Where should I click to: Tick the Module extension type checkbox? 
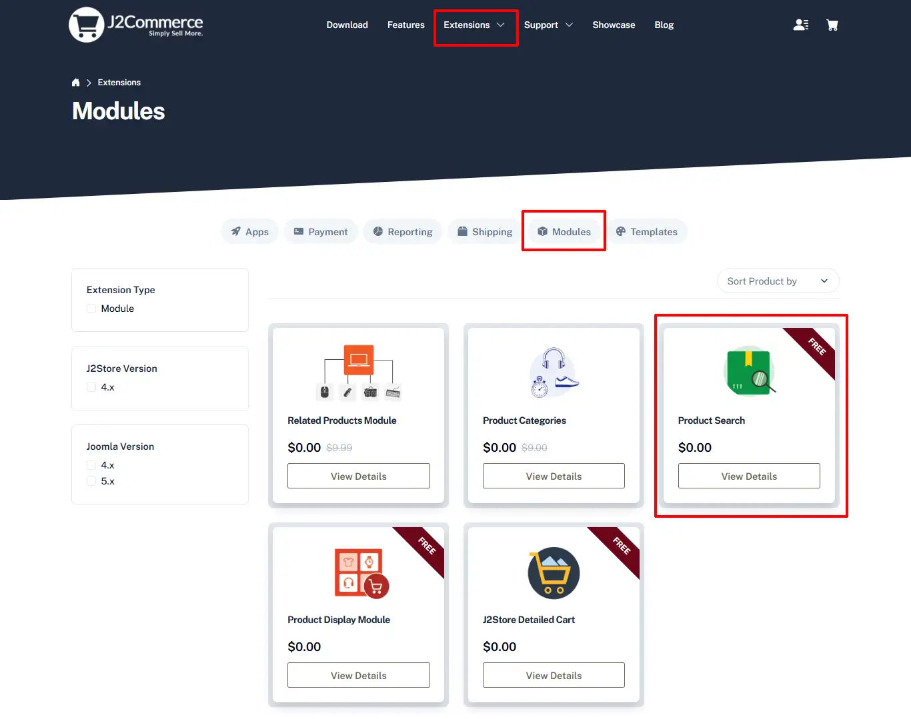[91, 309]
